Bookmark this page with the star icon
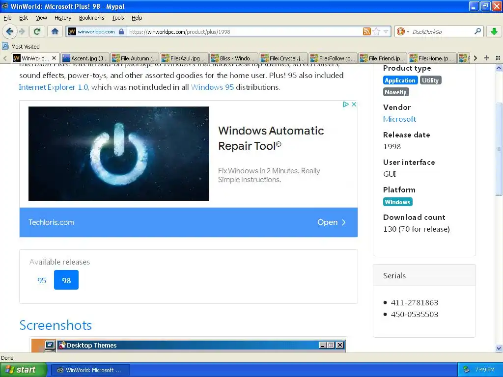This screenshot has width=503, height=377. coord(377,31)
